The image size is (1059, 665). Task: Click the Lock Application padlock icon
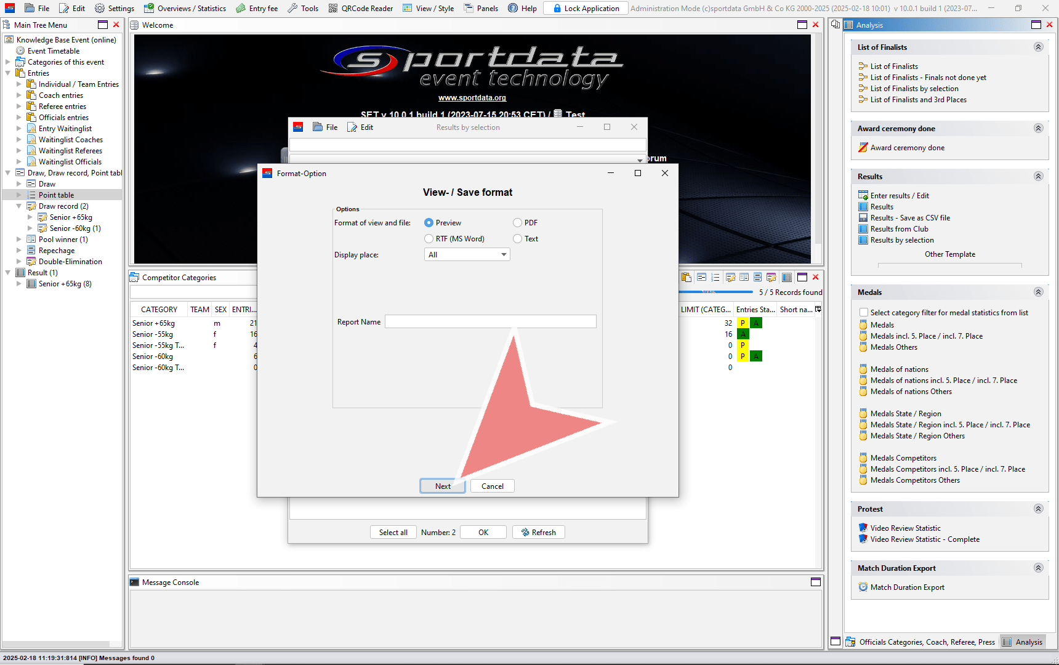pos(557,8)
